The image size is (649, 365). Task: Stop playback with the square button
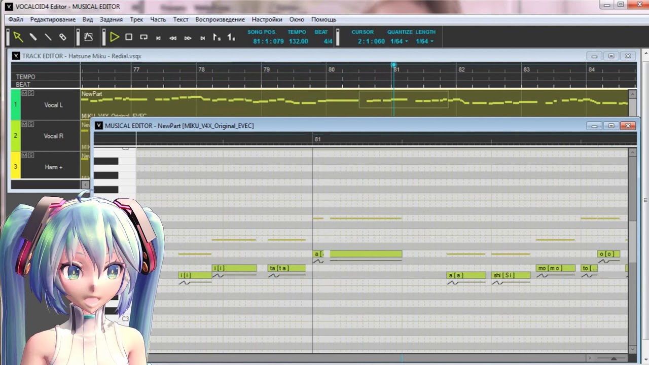pos(129,37)
